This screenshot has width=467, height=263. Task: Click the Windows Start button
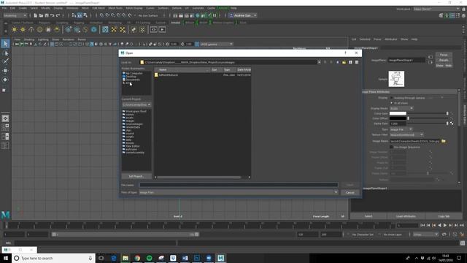[x=6, y=258]
